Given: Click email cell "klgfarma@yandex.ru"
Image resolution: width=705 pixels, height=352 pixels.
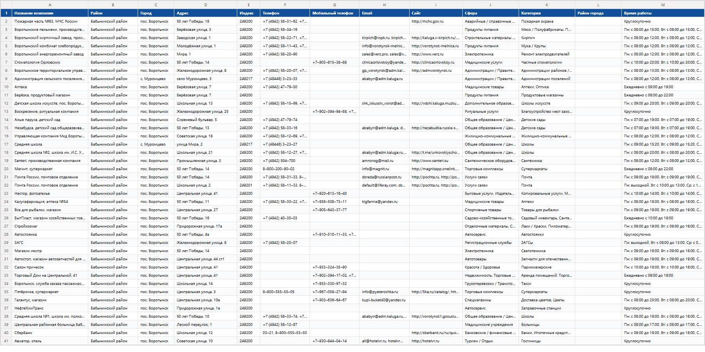Looking at the screenshot, I should pyautogui.click(x=384, y=202).
